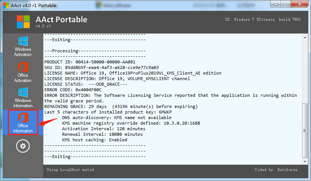Image resolution: width=311 pixels, height=181 pixels.
Task: Click the Activation Interval 120 minutes line
Action: coord(103,129)
